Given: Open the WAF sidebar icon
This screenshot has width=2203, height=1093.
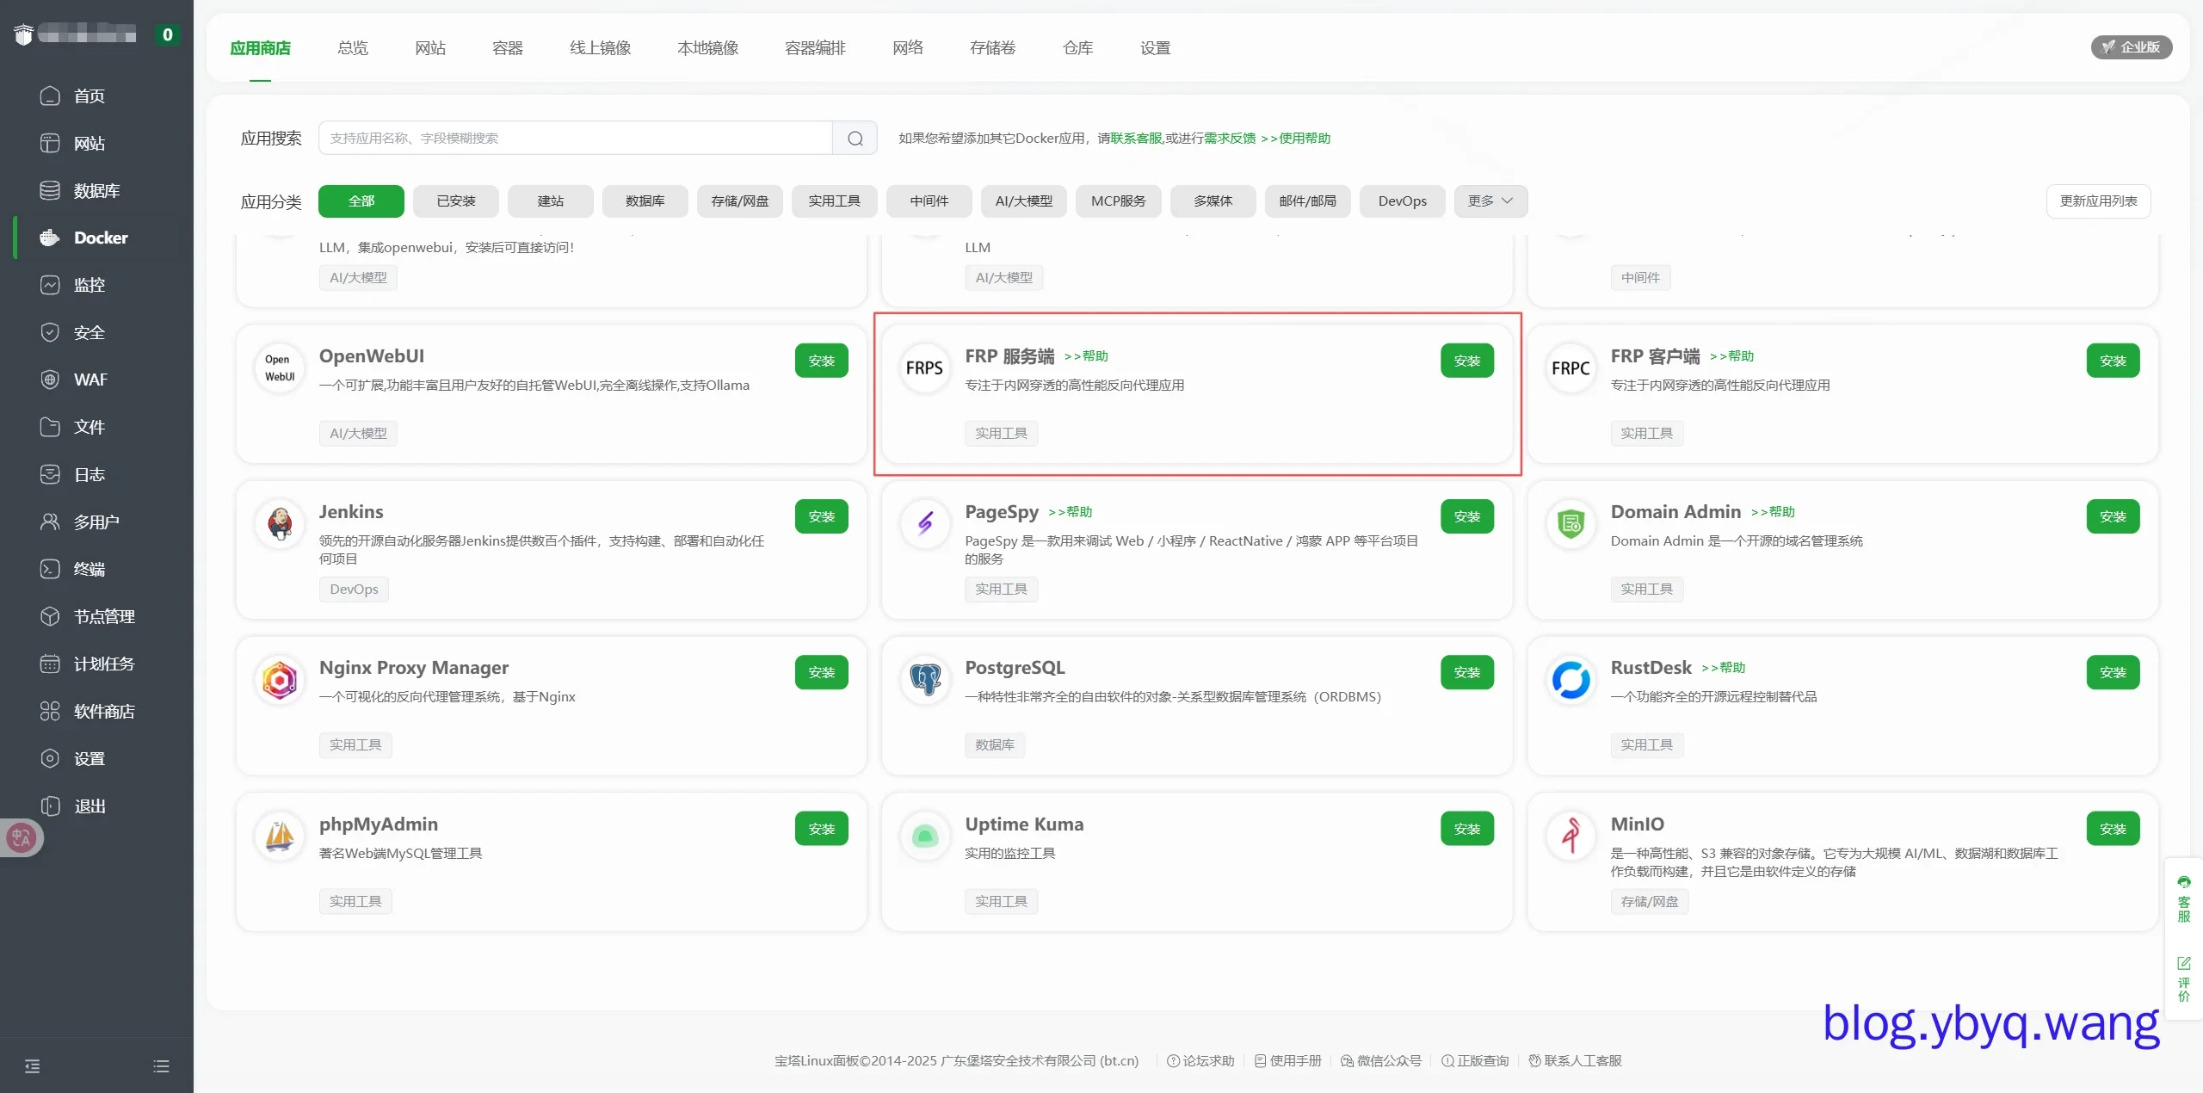Looking at the screenshot, I should tap(50, 380).
